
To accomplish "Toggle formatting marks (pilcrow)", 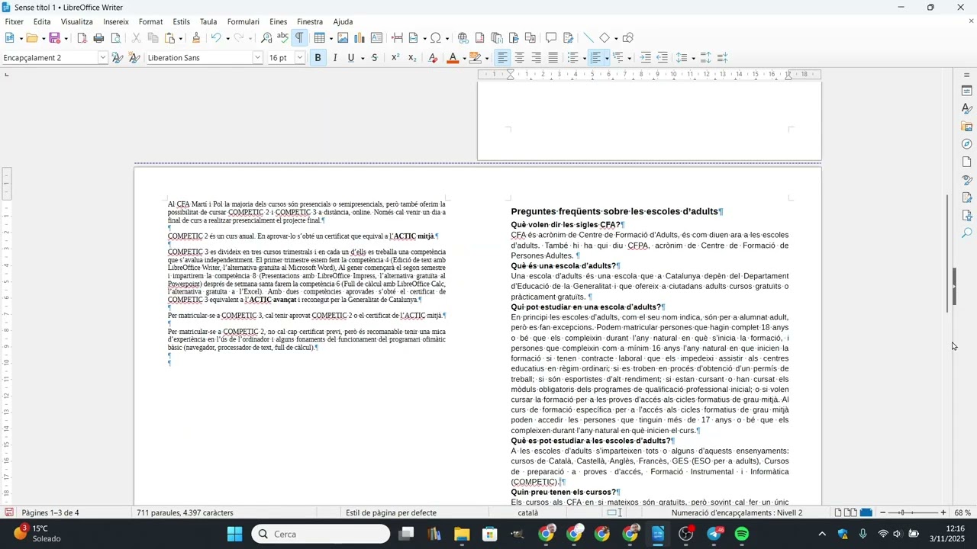I will (299, 38).
